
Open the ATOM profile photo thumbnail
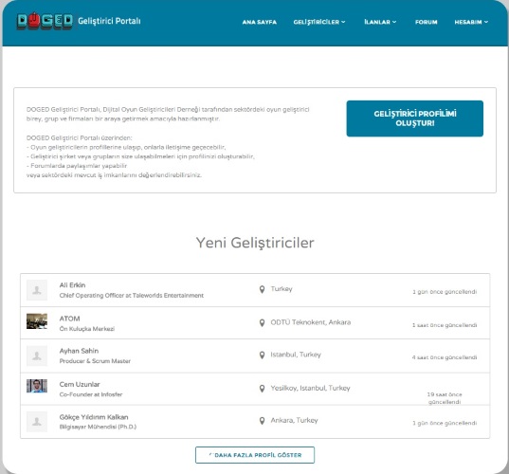[37, 321]
